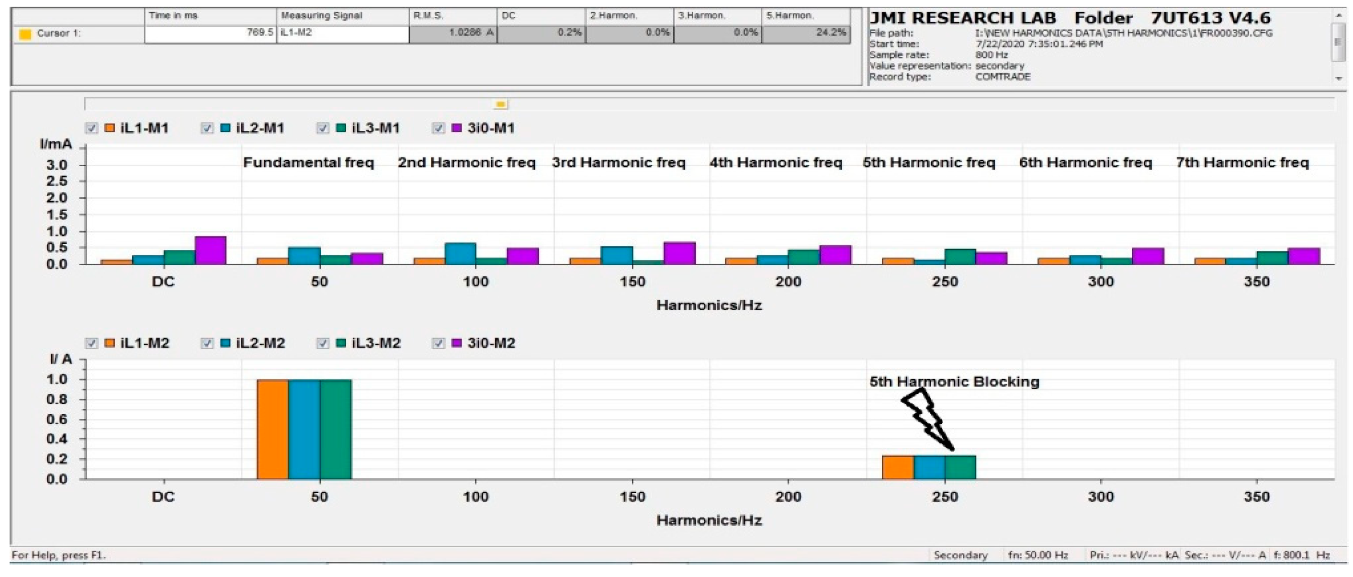Click the green 50 Hz M2 bar
The height and width of the screenshot is (577, 1353).
336,429
